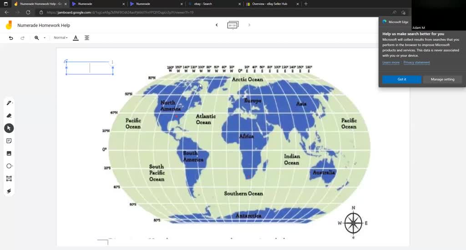The width and height of the screenshot is (466, 250).
Task: Click the Arctic Ocean label on map
Action: tap(247, 79)
